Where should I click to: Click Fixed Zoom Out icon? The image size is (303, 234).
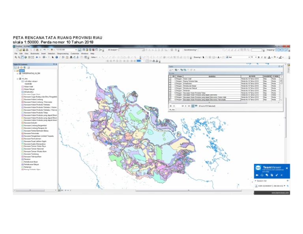33,57
